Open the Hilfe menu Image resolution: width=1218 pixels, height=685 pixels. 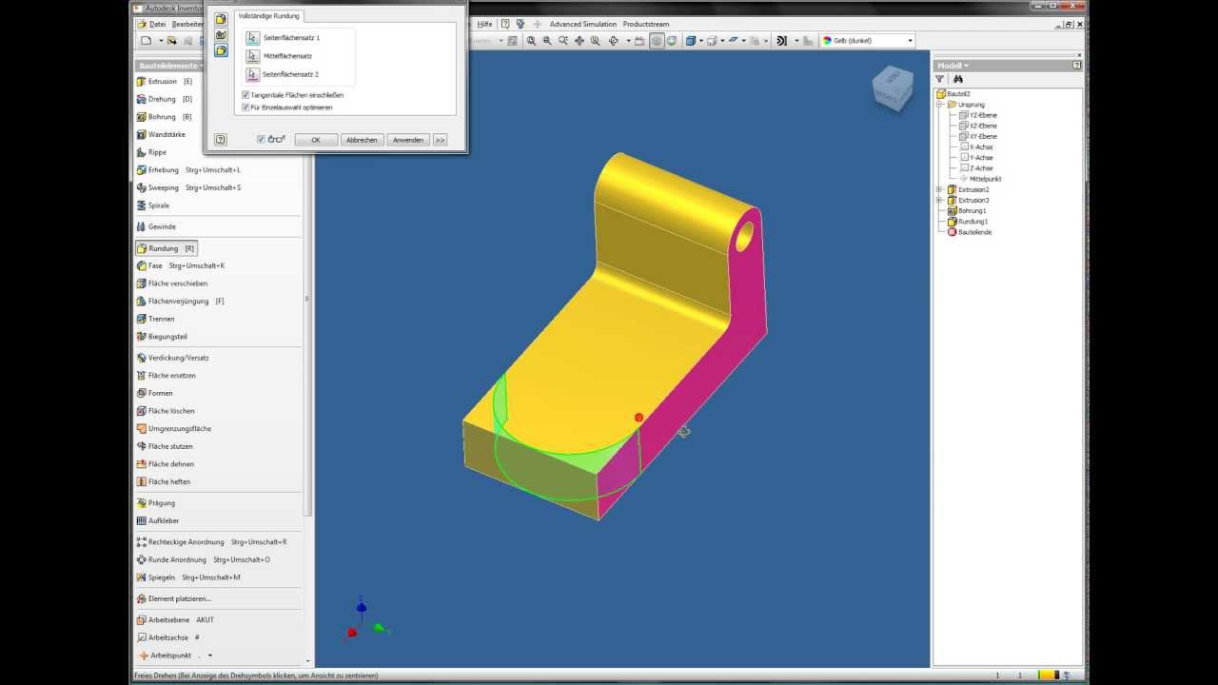pos(484,24)
